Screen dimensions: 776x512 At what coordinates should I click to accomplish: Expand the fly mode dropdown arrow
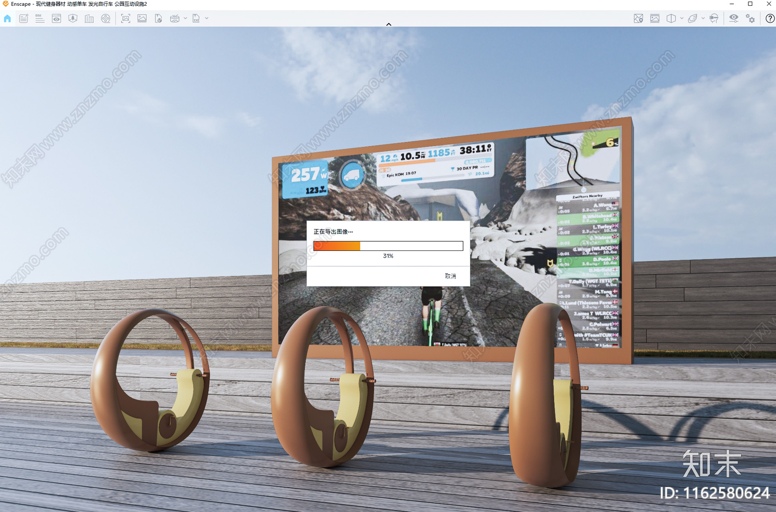coord(703,18)
